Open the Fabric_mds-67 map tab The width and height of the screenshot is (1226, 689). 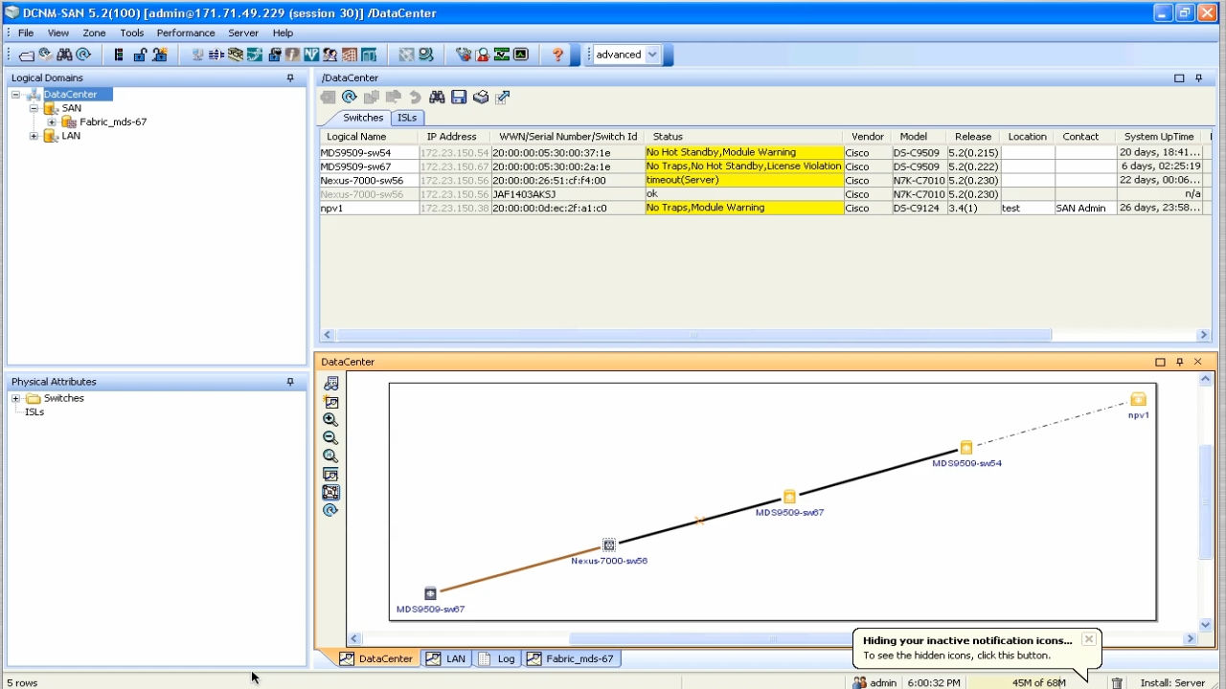[571, 658]
